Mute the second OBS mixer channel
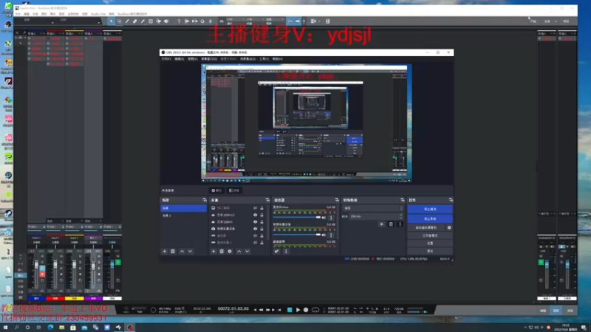 (x=324, y=235)
